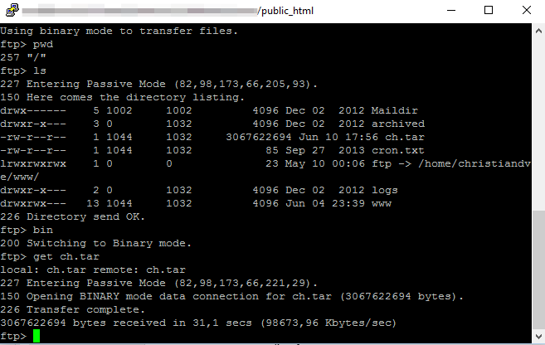Click the green terminal cursor block
Viewport: 545px width, 345px height.
pos(36,336)
